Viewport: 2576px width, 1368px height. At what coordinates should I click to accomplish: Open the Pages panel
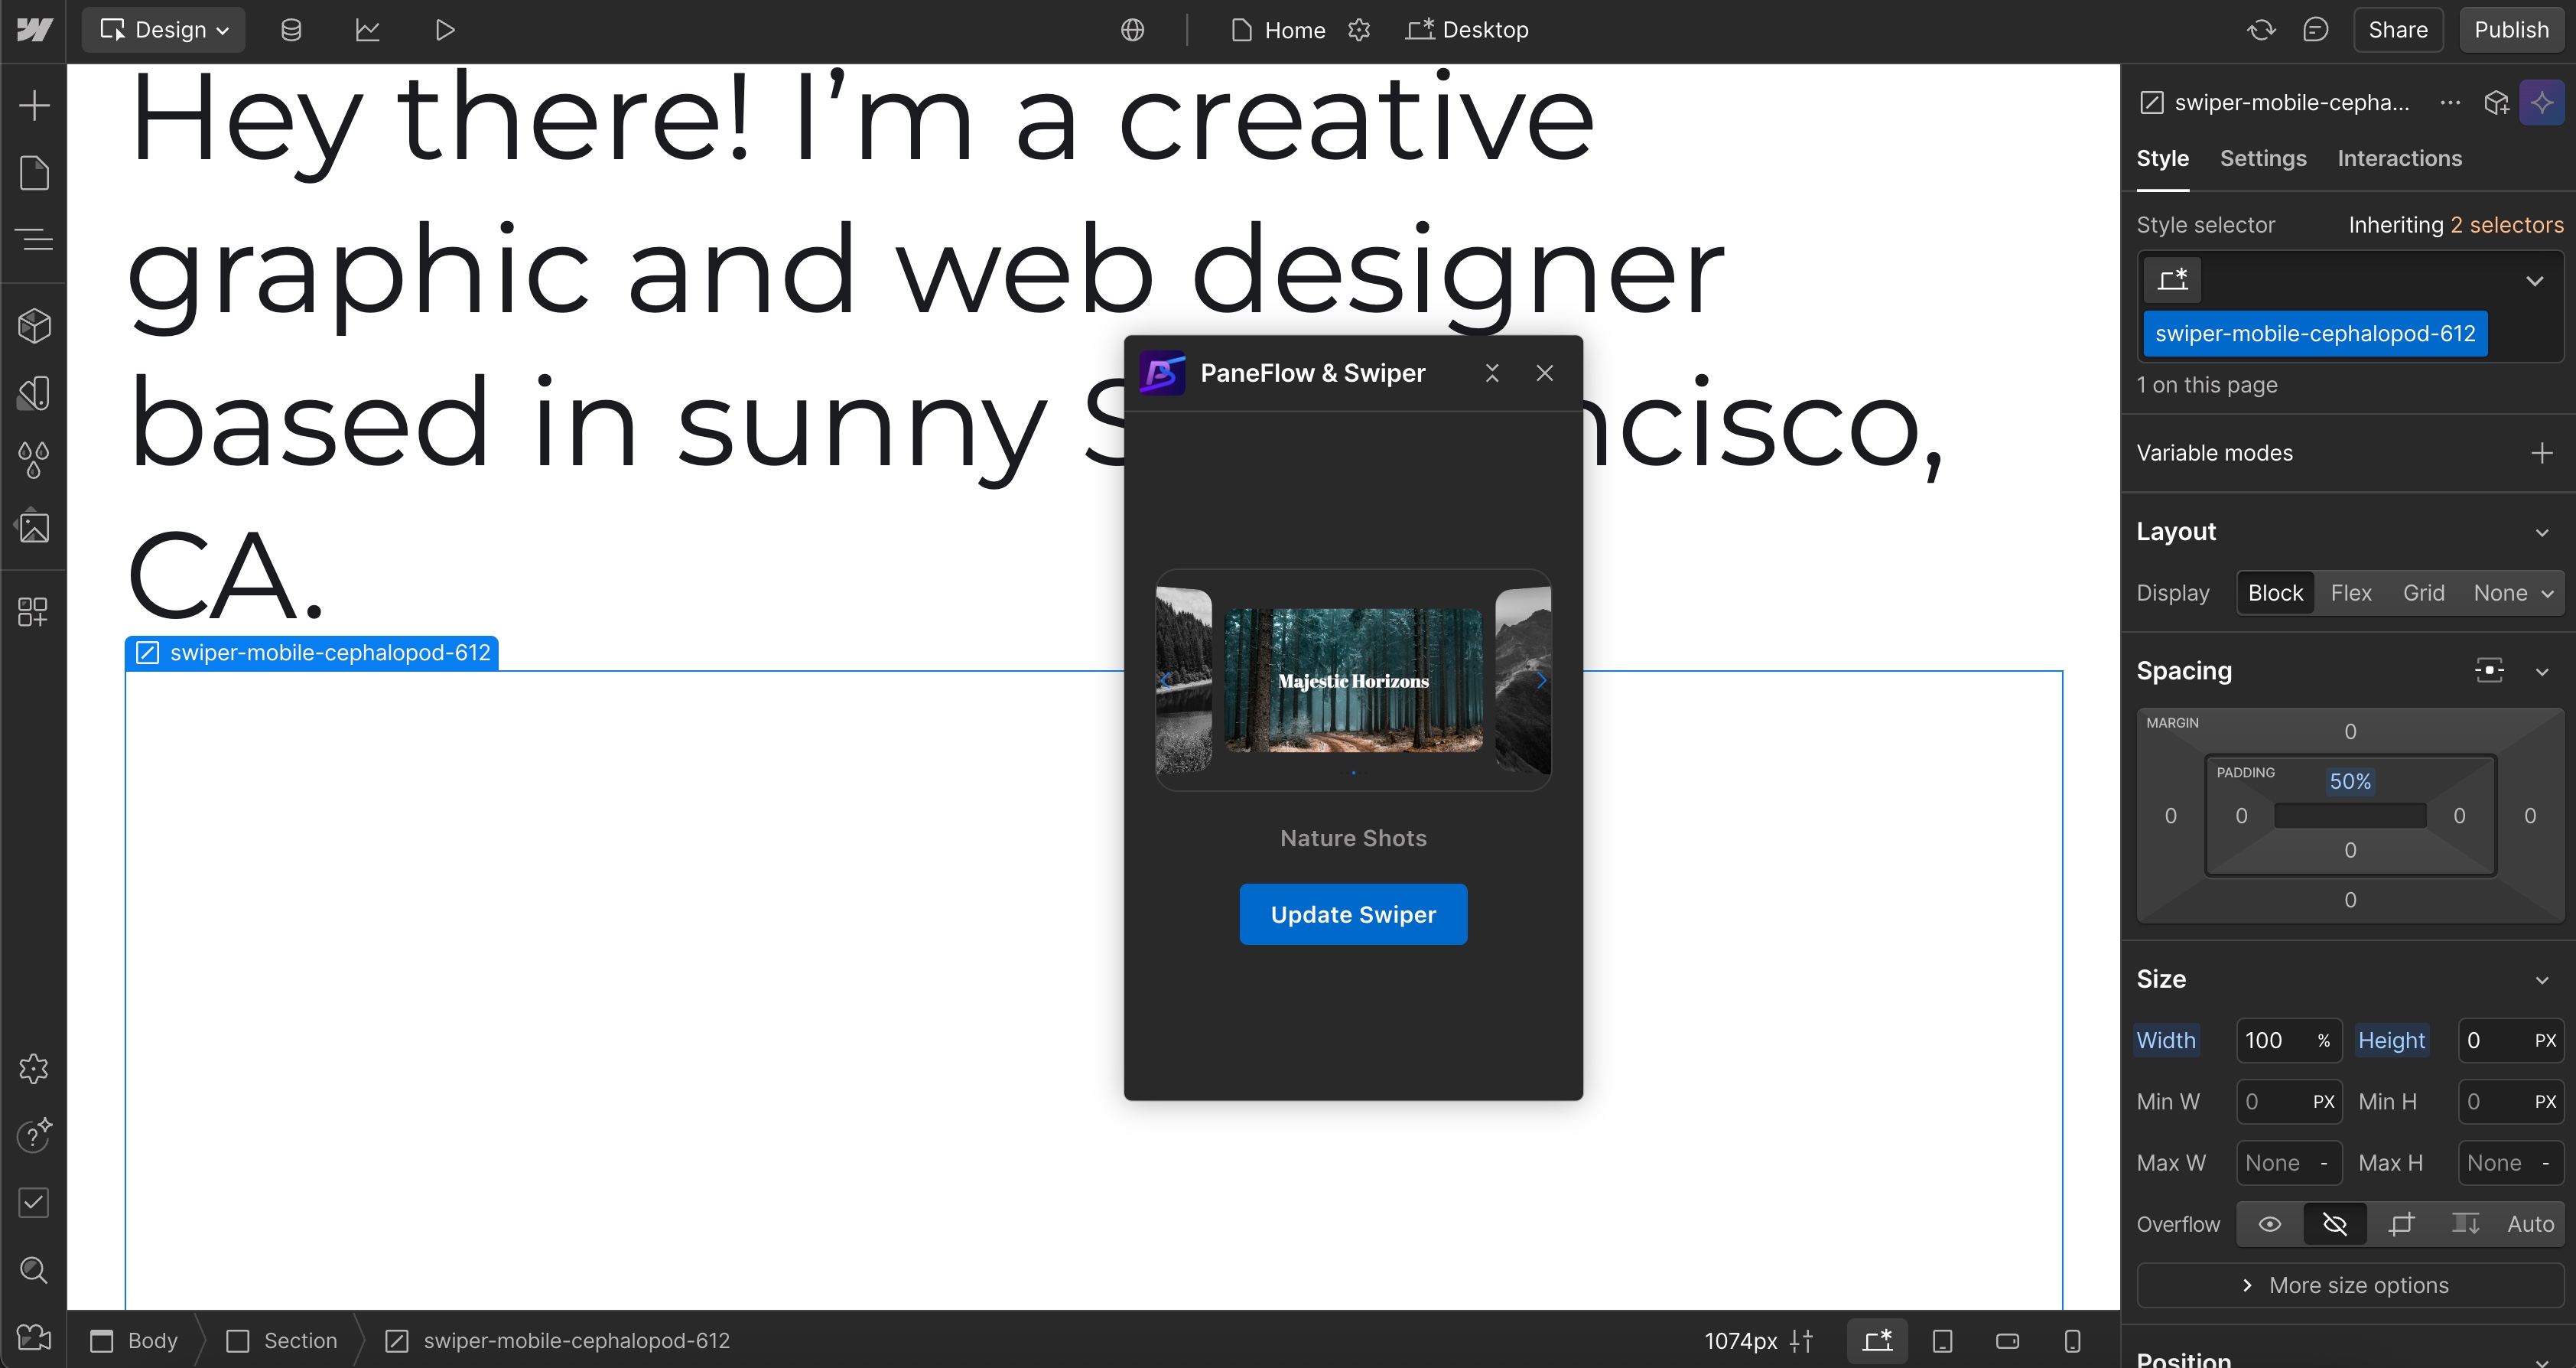pos(34,172)
